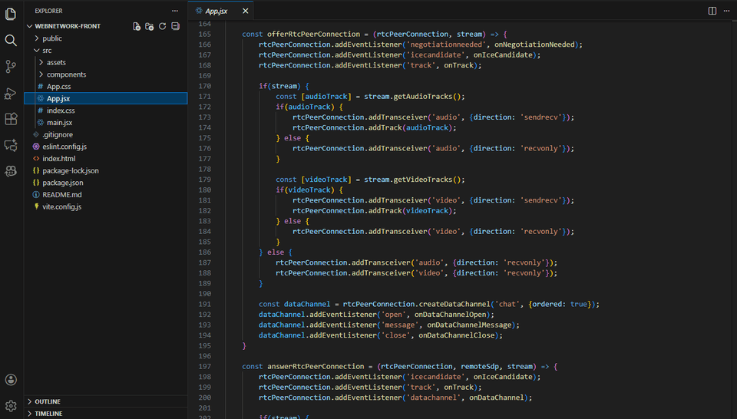The image size is (737, 419).
Task: Expand the public folder
Action: pyautogui.click(x=52, y=38)
